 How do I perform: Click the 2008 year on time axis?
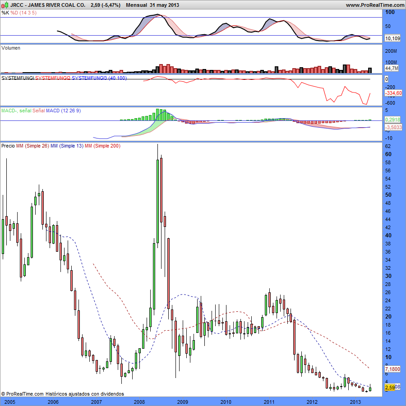pos(139,402)
